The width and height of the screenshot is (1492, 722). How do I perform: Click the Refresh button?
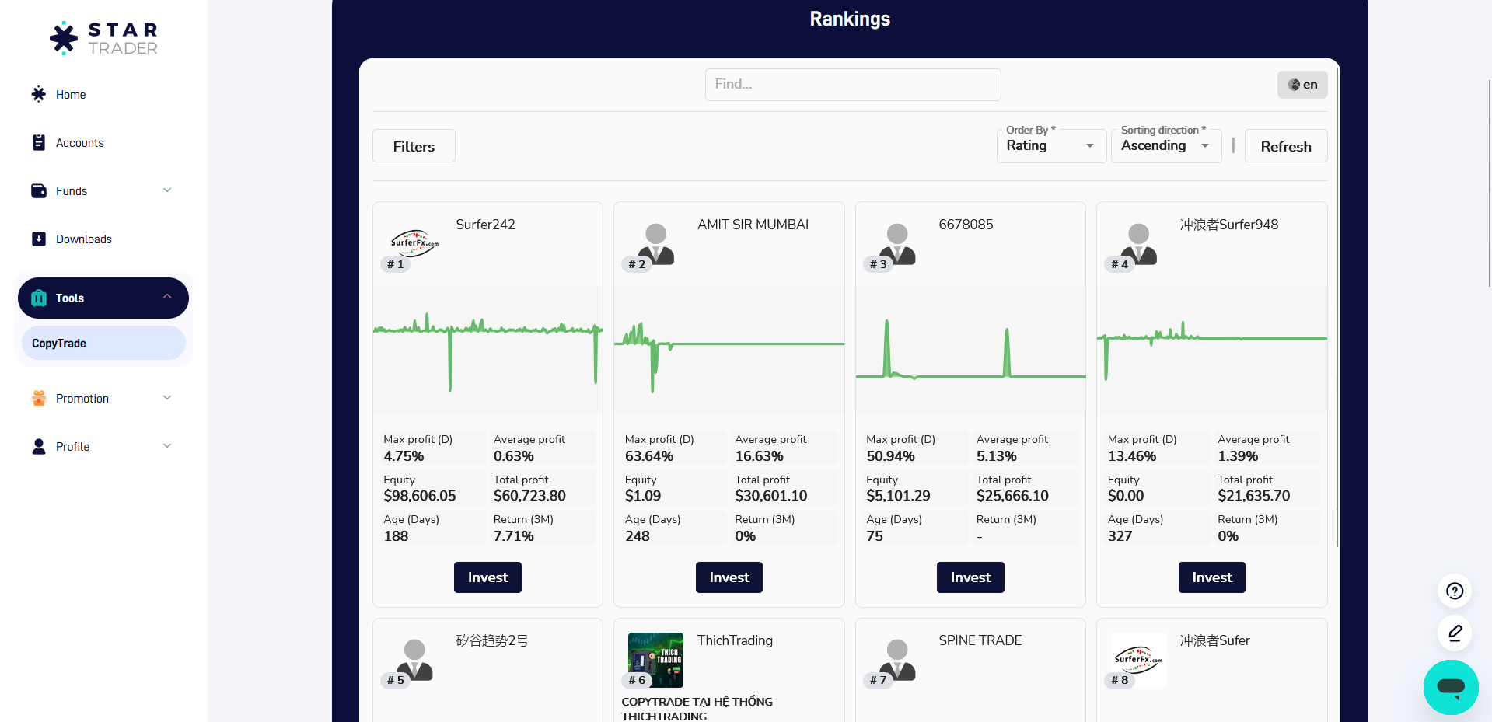[x=1286, y=146]
